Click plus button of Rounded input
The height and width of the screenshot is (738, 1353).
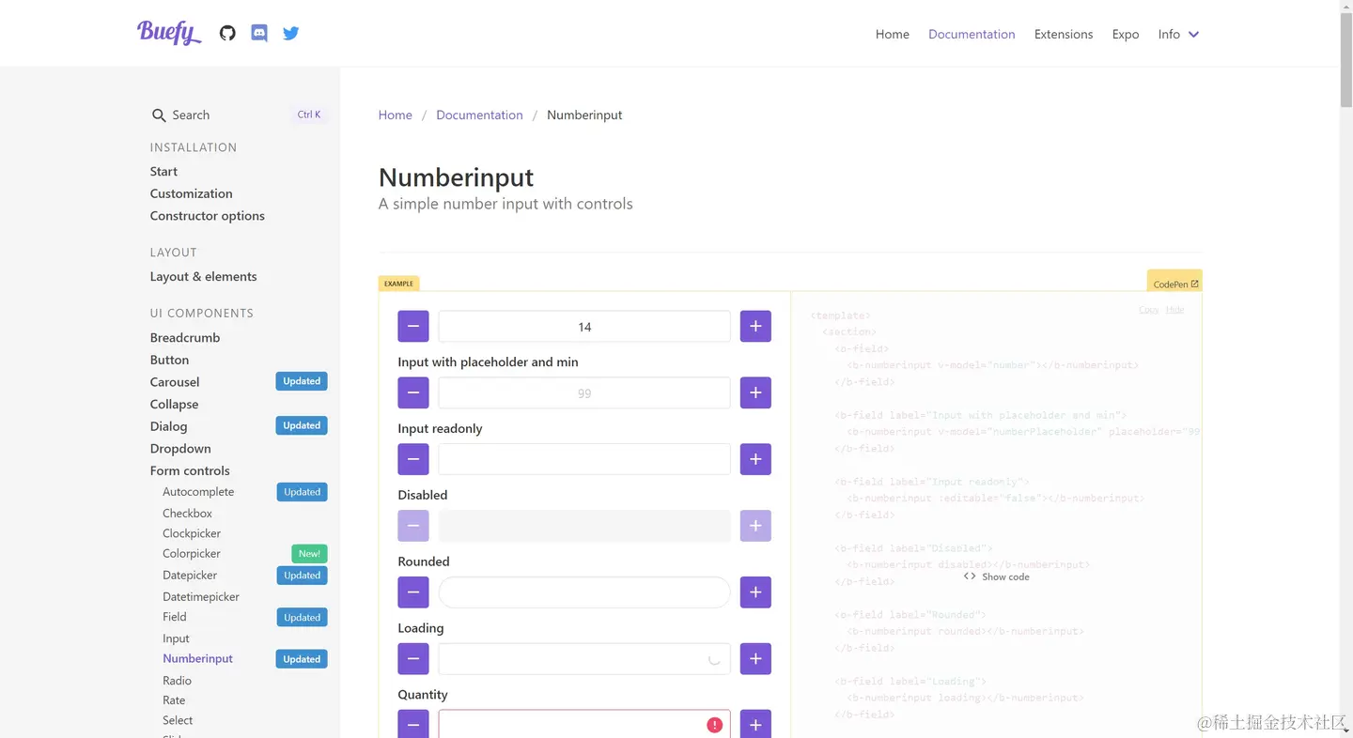click(x=755, y=592)
